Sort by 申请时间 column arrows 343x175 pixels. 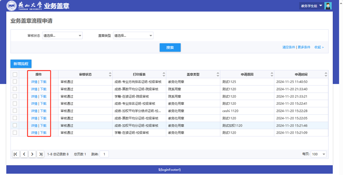(326, 74)
